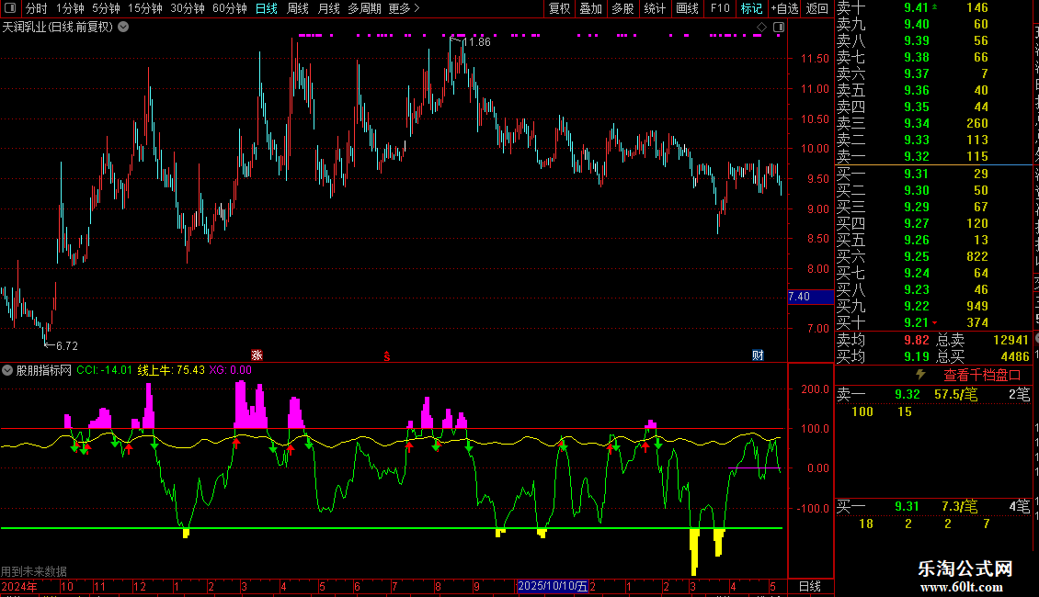Select the 买十 9.21 order row

933,322
